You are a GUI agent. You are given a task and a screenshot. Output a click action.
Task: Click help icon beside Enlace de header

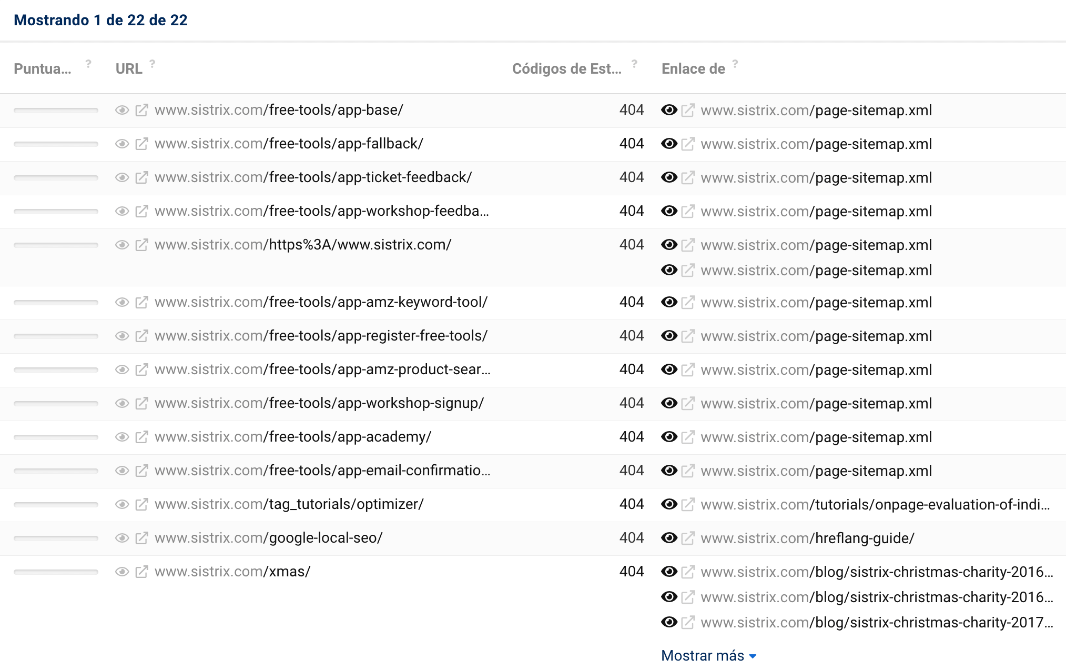tap(735, 64)
